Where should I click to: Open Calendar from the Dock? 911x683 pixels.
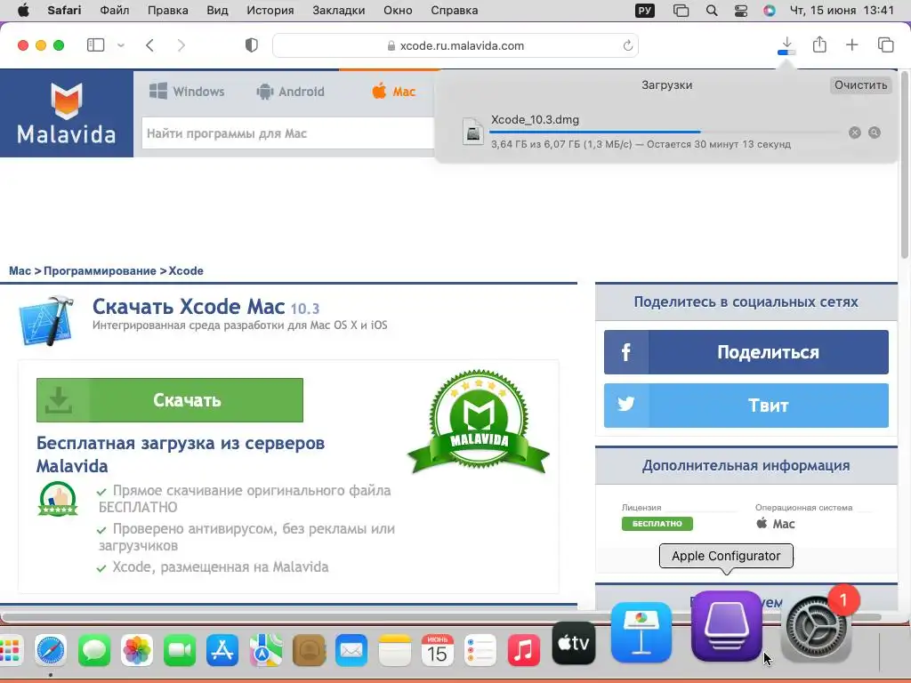click(x=438, y=650)
